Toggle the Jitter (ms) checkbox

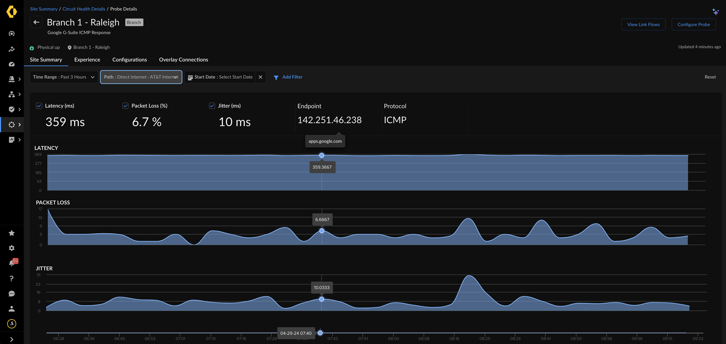pyautogui.click(x=212, y=106)
